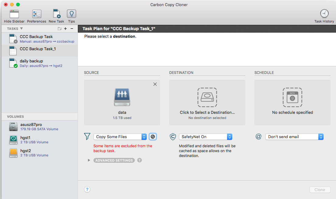The width and height of the screenshot is (336, 199).
Task: Click the SafetyNet shield icon
Action: pyautogui.click(x=173, y=136)
